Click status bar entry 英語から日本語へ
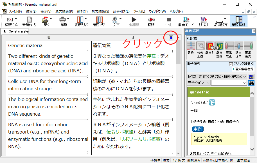The width and height of the screenshot is (257, 163). point(215,160)
